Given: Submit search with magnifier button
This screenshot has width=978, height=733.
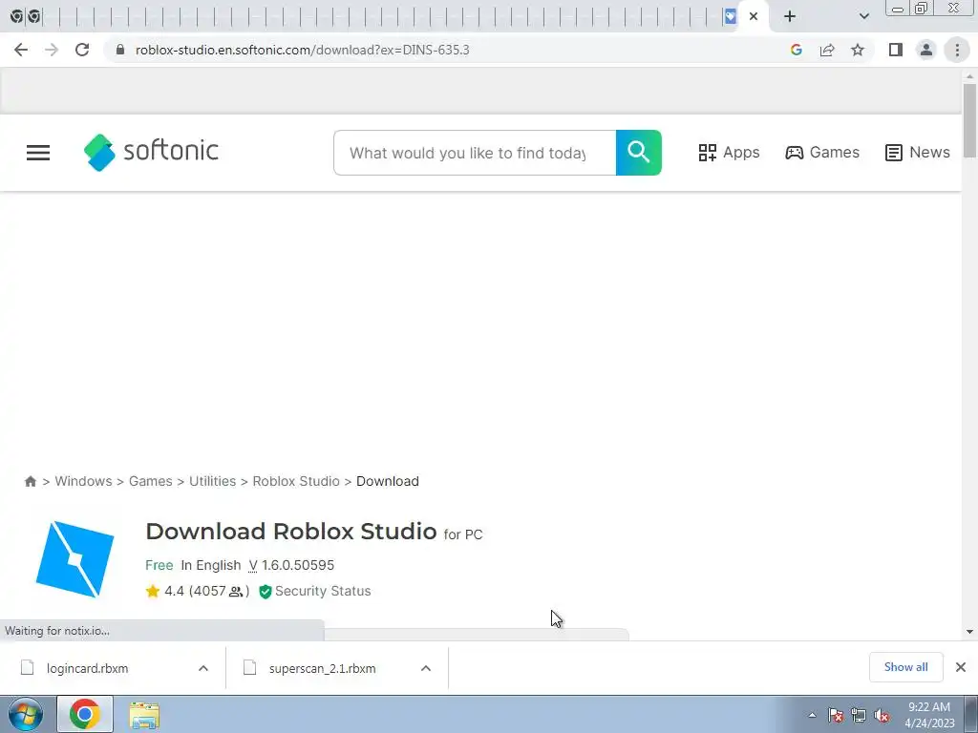Looking at the screenshot, I should 639,153.
